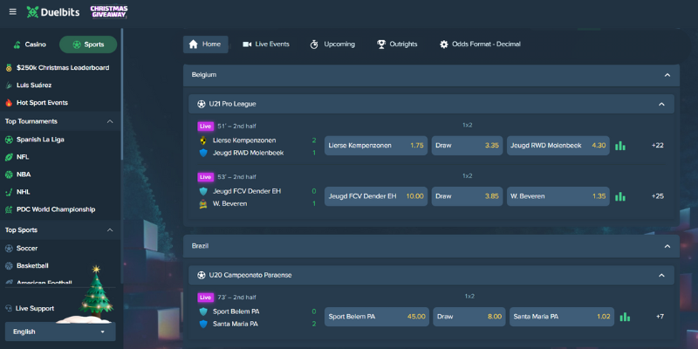Go to the Home tab
This screenshot has width=698, height=349.
pyautogui.click(x=206, y=44)
